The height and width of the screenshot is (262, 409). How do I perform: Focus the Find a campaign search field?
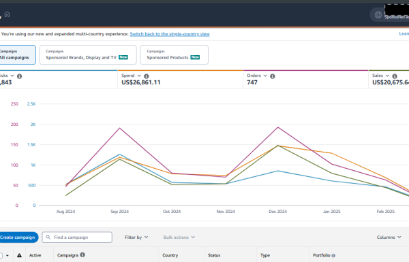pyautogui.click(x=77, y=238)
